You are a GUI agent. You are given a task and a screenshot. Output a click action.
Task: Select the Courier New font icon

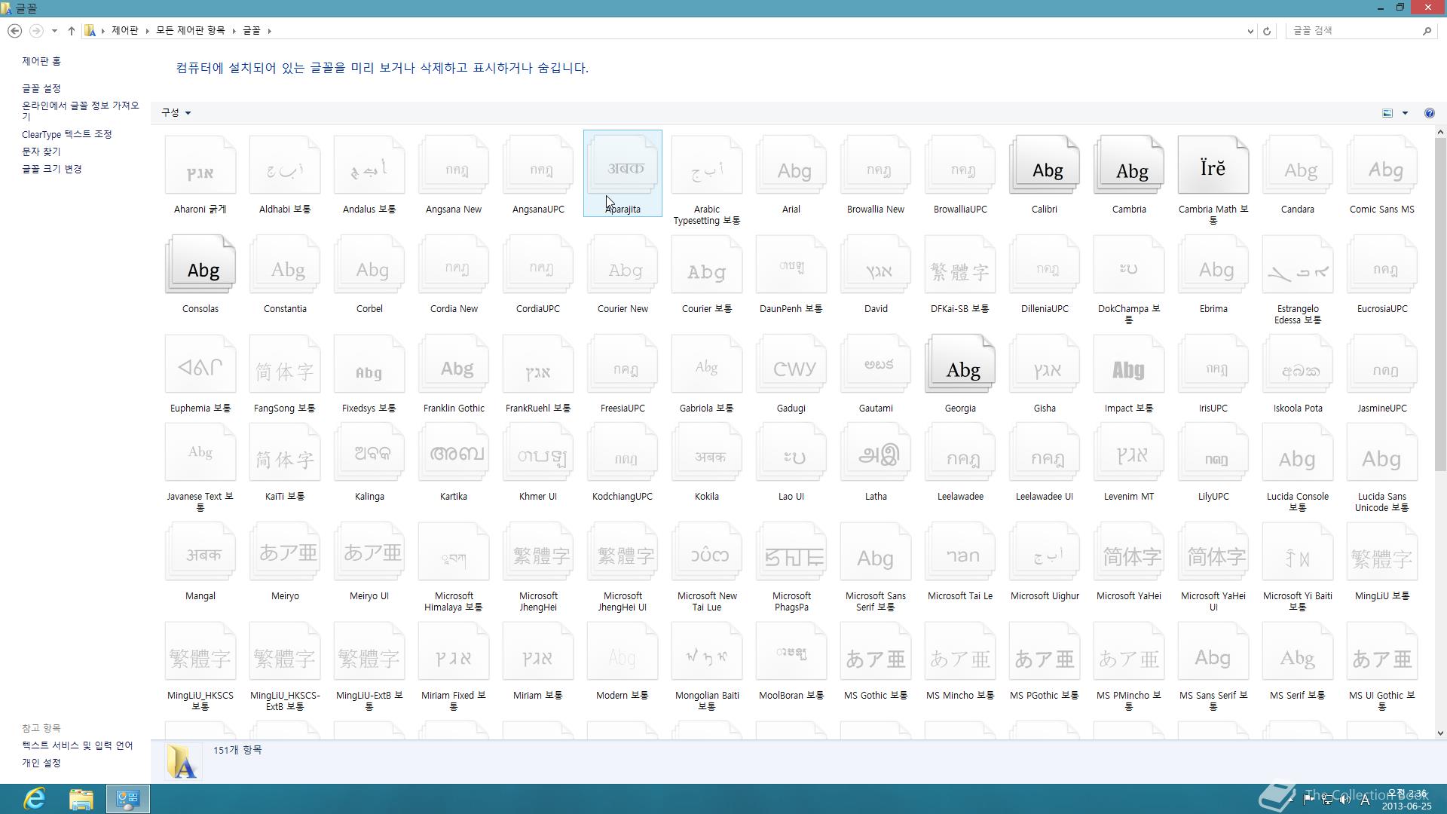pyautogui.click(x=622, y=265)
